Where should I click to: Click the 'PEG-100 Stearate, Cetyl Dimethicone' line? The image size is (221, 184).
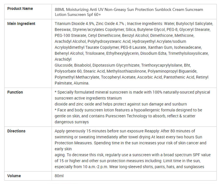pyautogui.click(x=88, y=35)
